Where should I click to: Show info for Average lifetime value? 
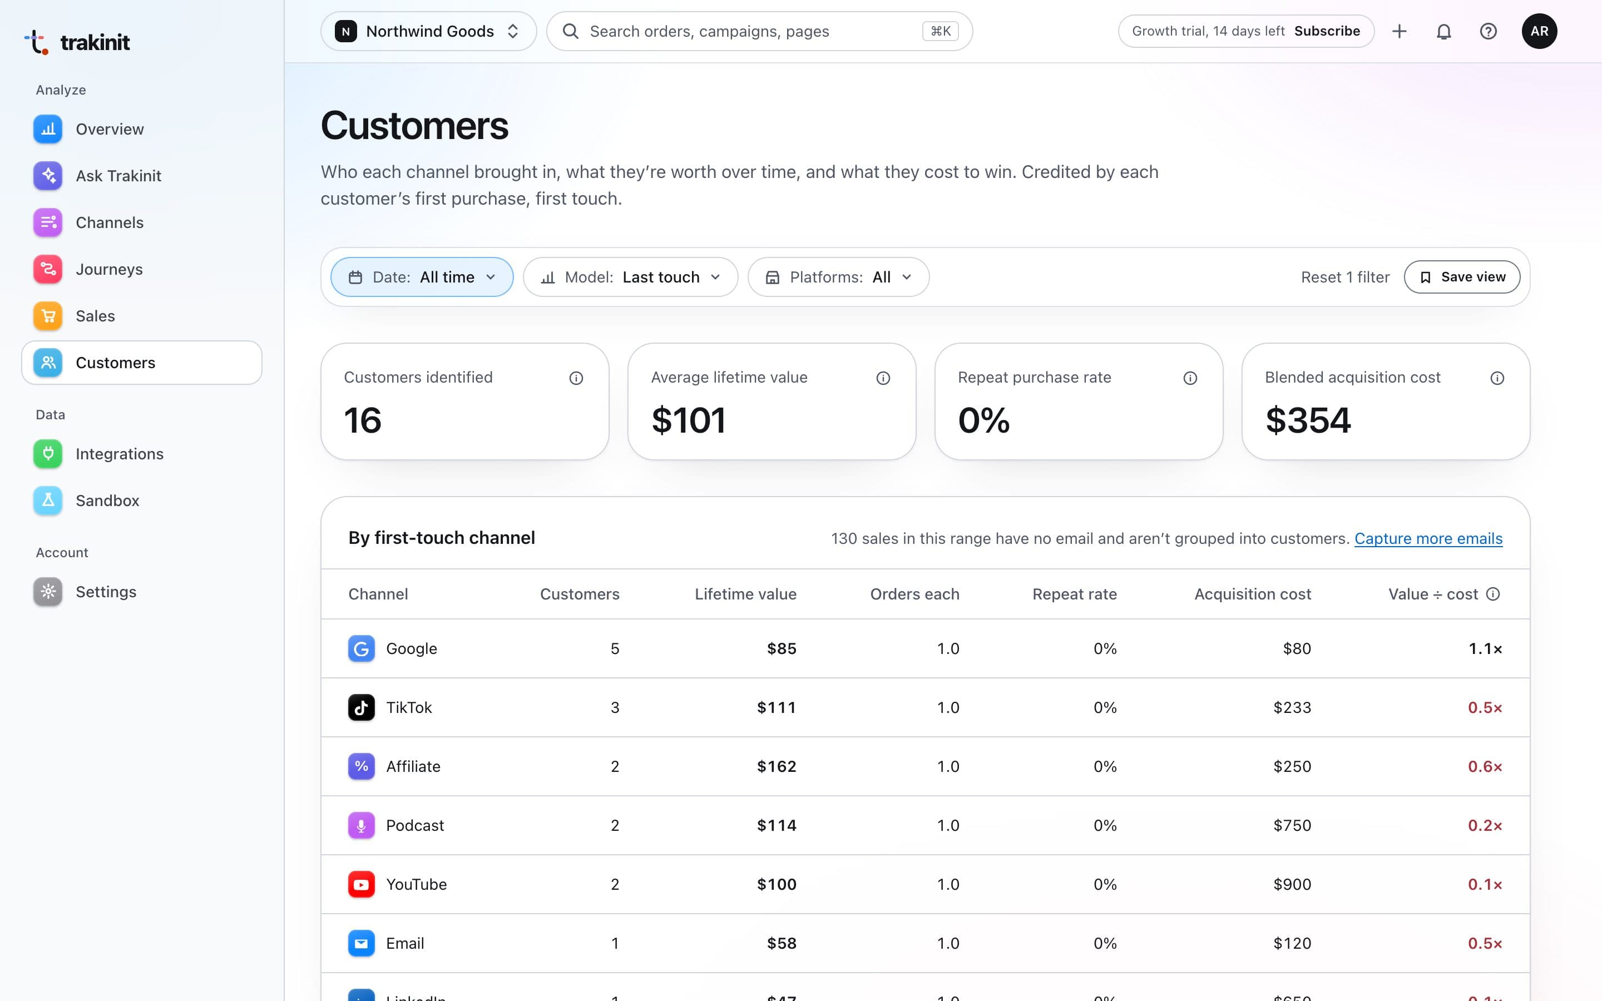pos(883,378)
